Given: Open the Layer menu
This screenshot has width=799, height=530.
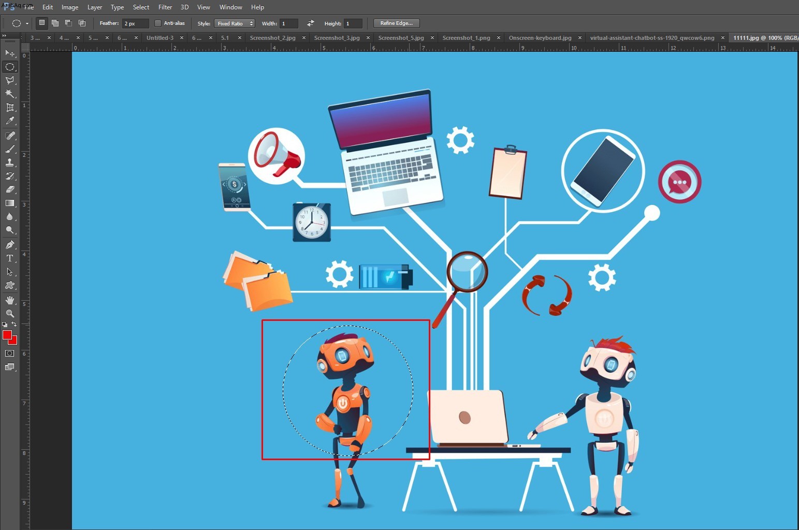Looking at the screenshot, I should coord(95,7).
